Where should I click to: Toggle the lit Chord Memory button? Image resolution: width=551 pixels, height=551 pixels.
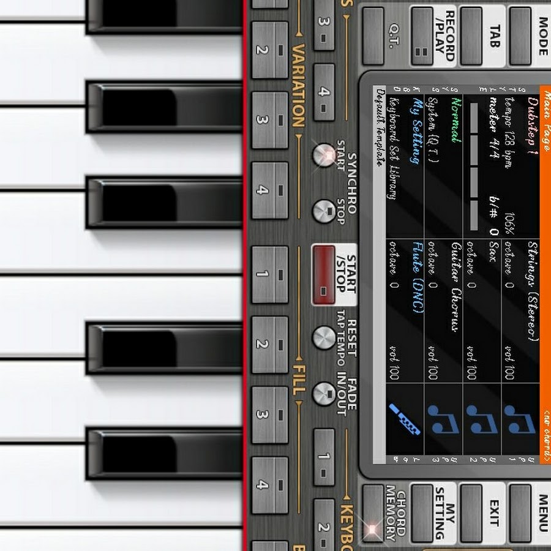point(373,514)
